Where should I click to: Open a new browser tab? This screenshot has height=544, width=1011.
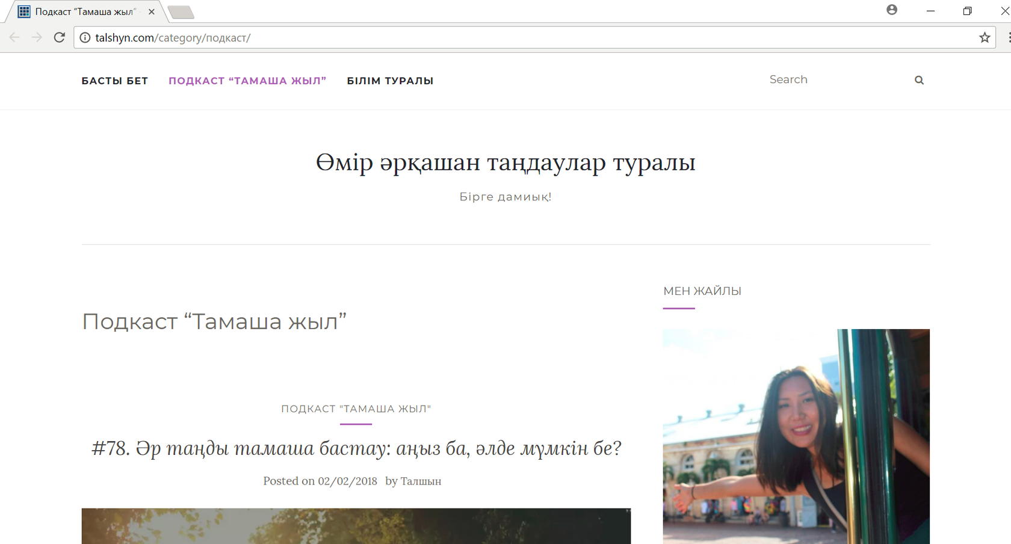click(181, 12)
